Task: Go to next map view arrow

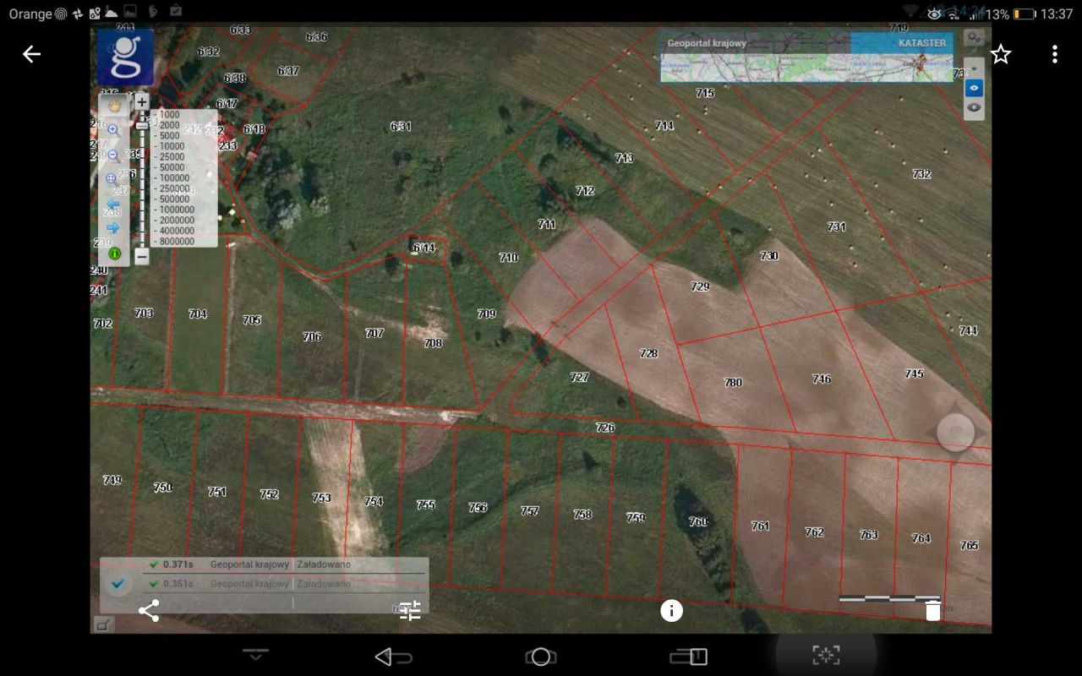Action: point(113,228)
